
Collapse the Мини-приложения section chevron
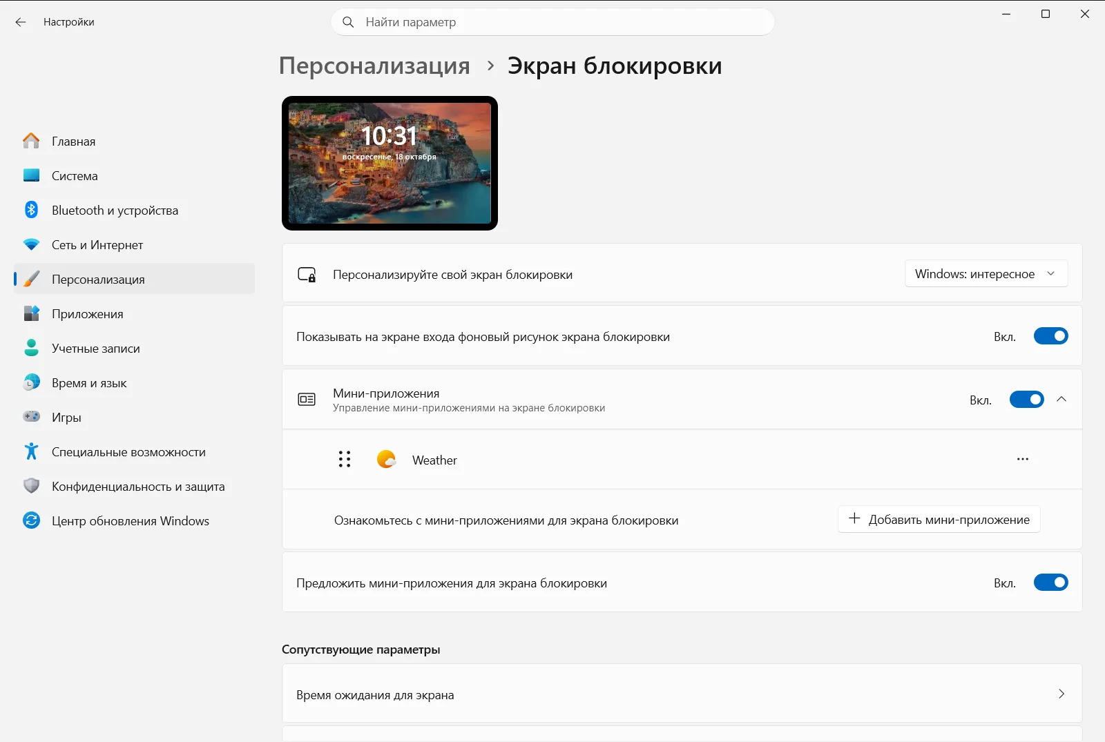click(x=1061, y=400)
